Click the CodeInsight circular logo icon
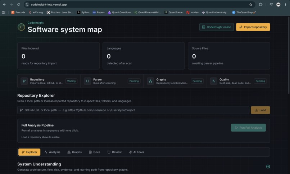This screenshot has width=290, height=174. coord(21,27)
